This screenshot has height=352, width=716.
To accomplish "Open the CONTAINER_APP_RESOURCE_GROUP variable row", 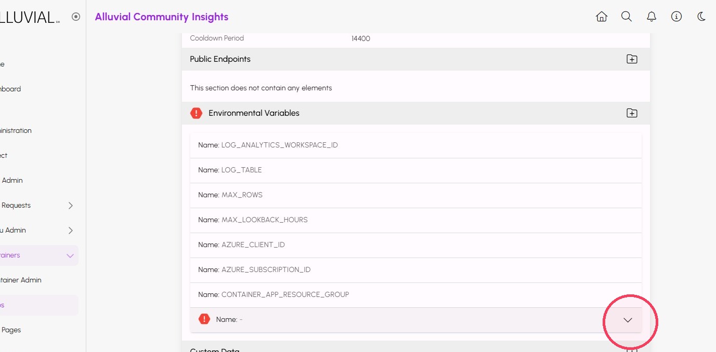I will coord(416,295).
